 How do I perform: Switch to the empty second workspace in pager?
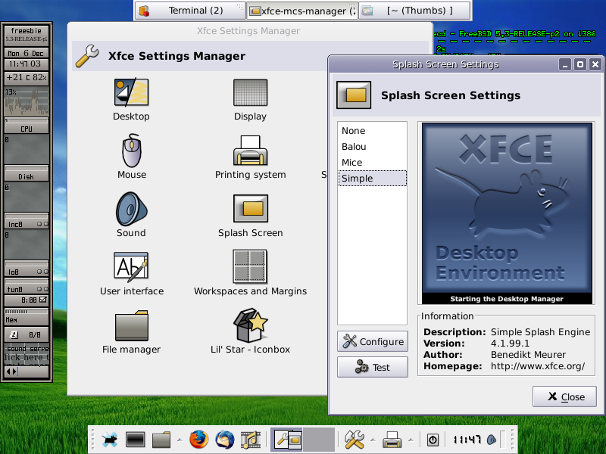[318, 440]
